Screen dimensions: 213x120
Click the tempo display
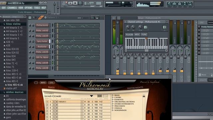click(89, 3)
